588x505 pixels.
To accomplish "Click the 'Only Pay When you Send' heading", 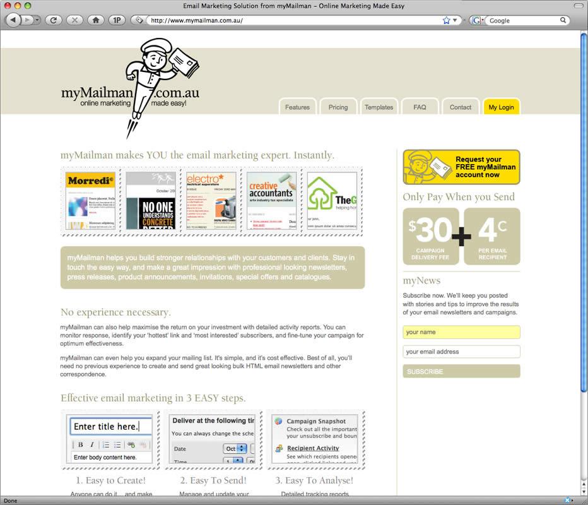I will (459, 196).
